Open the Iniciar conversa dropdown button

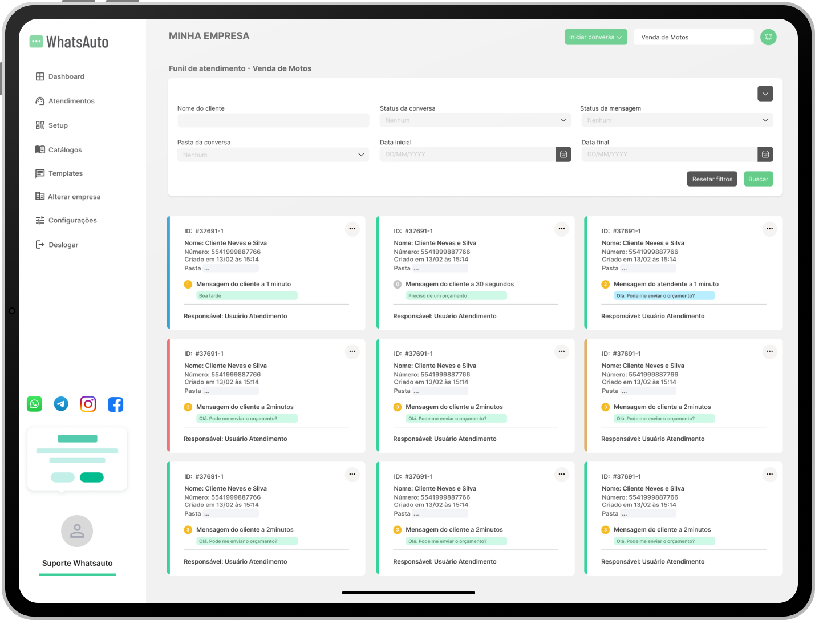595,37
